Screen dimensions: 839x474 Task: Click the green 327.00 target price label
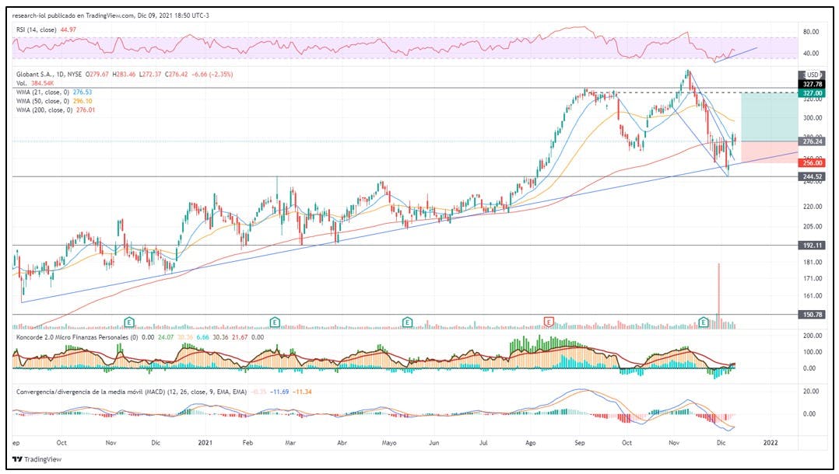tap(812, 93)
